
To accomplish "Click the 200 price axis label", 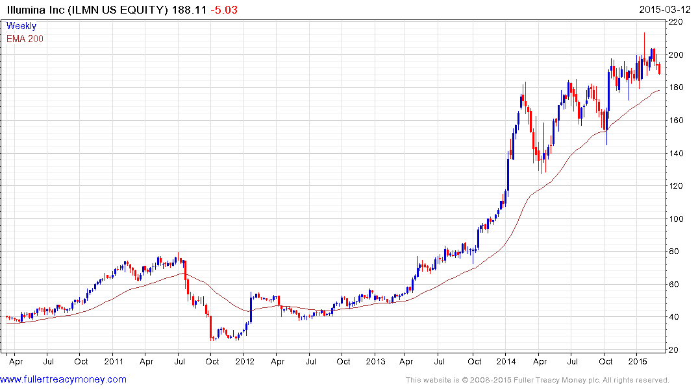I will coord(676,54).
